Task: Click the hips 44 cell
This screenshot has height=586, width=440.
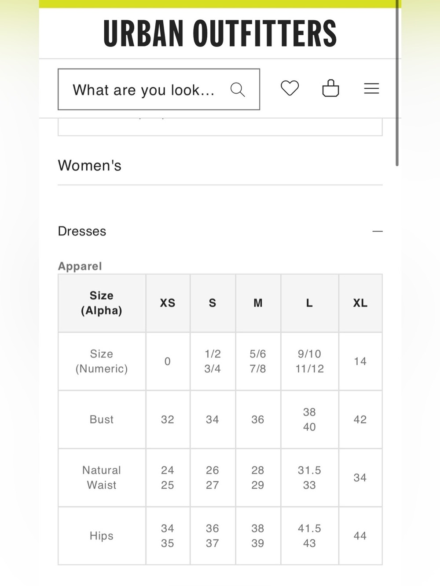Action: coord(360,536)
